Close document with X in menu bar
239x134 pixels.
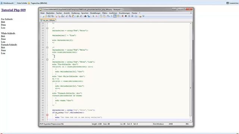[191, 13]
